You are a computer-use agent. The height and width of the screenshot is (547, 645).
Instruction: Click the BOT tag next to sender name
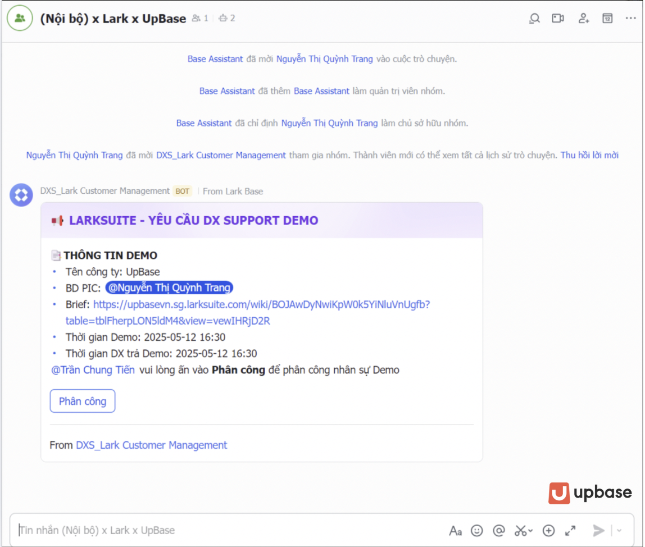coord(182,192)
